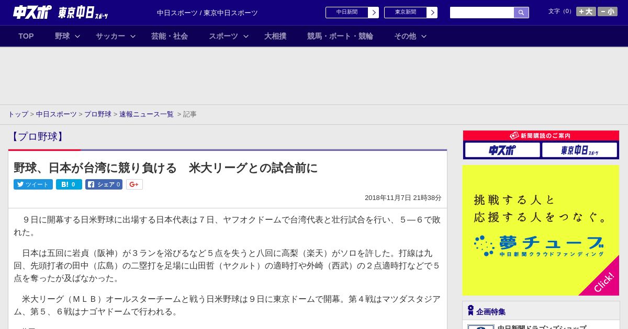Open the 大相撲 menu item
Screen dimensions: 628x329
pyautogui.click(x=275, y=36)
